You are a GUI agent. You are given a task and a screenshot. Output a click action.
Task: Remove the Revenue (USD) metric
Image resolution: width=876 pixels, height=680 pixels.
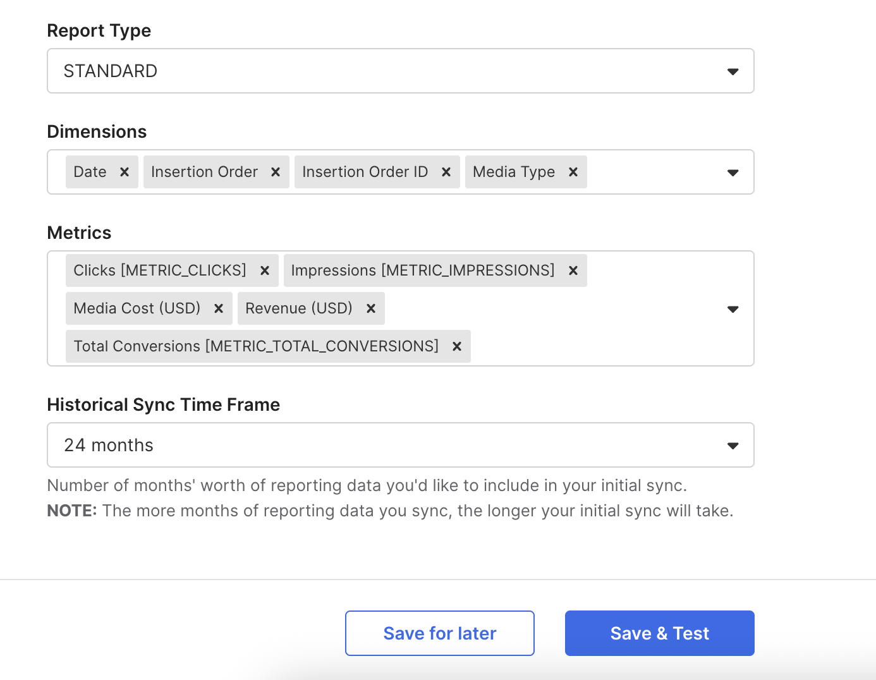(x=371, y=308)
